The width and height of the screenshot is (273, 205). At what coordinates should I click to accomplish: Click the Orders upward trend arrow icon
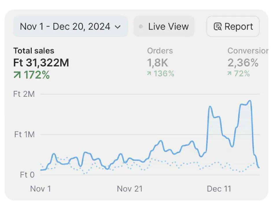click(x=149, y=74)
